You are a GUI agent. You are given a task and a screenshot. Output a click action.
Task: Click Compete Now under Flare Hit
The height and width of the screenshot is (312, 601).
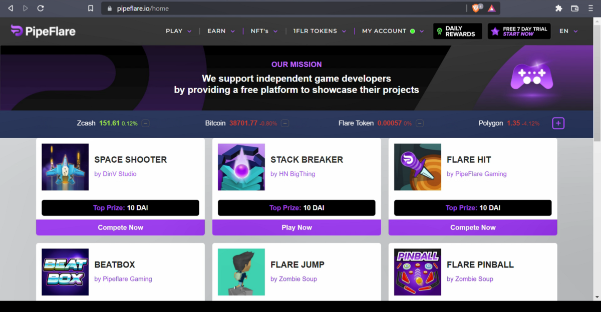point(473,227)
